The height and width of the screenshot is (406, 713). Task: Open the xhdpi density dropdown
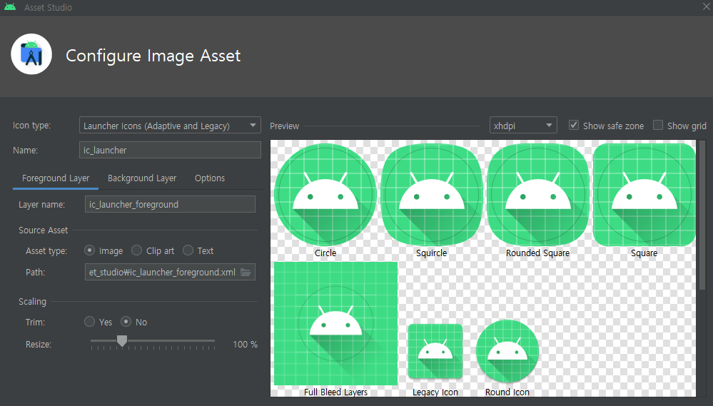(523, 126)
